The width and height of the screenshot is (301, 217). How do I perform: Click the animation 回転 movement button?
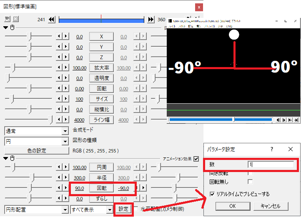coord(101,188)
